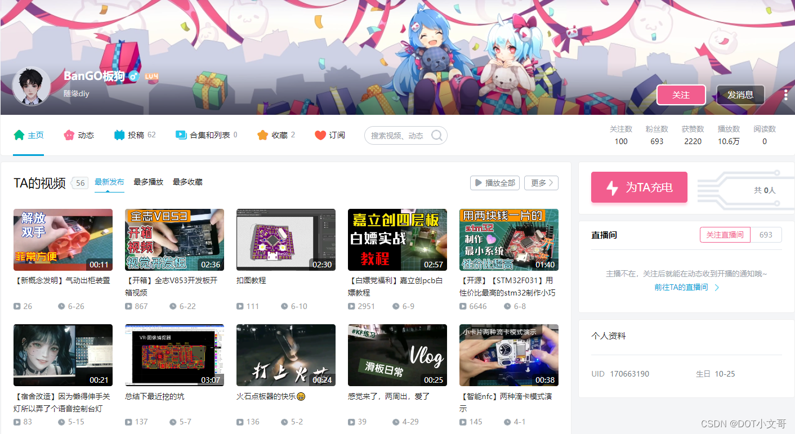The width and height of the screenshot is (795, 434).
Task: Click 生日 10-25 text
Action: 716,374
